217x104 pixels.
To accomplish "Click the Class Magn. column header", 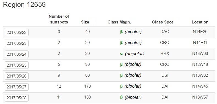I will click(119, 22).
